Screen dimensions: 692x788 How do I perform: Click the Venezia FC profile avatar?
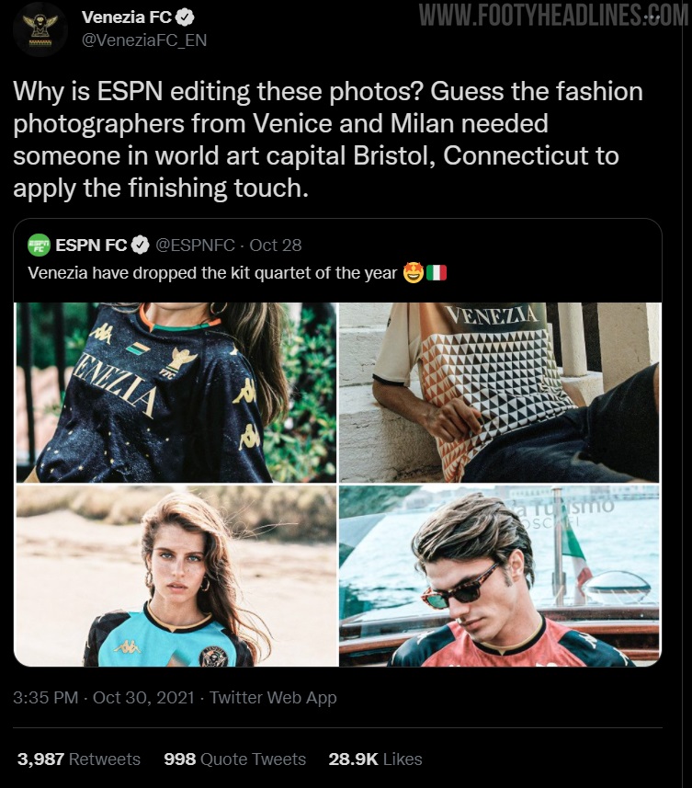40,29
